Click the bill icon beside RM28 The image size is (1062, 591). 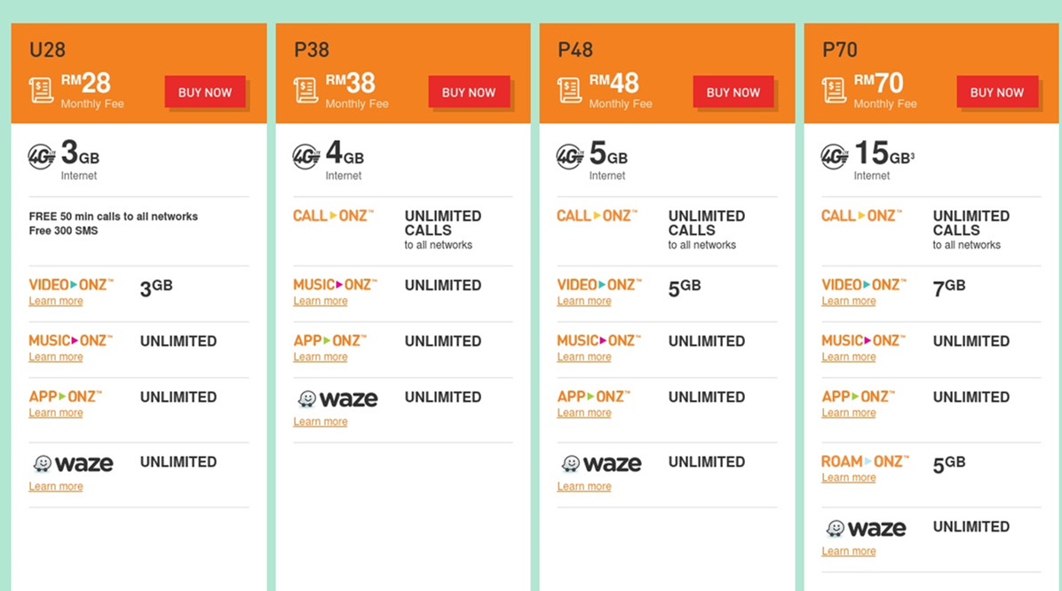[x=42, y=90]
